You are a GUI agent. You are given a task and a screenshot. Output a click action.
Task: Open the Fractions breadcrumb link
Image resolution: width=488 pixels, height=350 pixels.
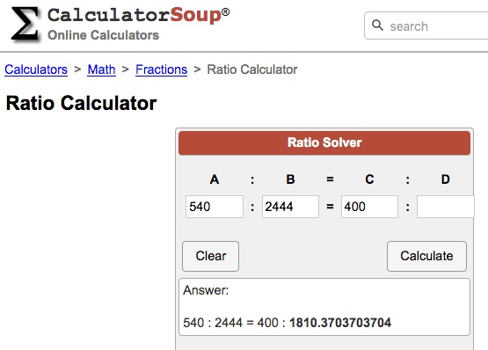[161, 69]
